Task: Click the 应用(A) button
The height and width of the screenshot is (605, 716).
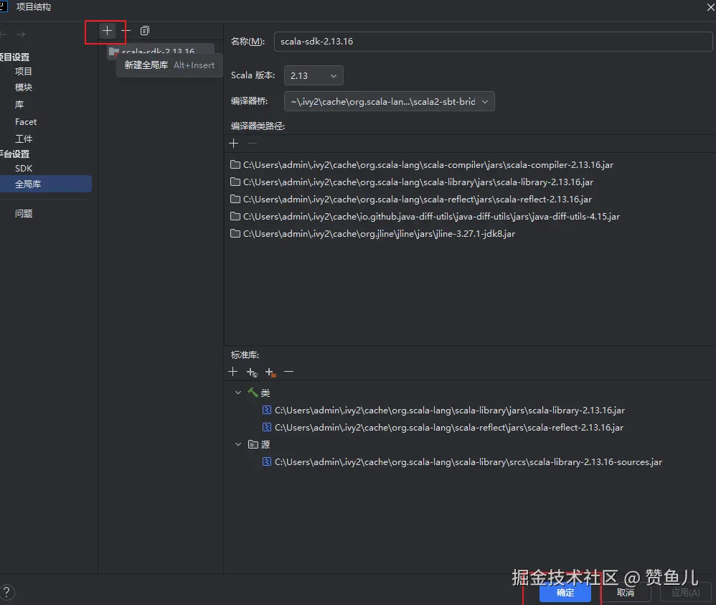Action: coord(684,592)
